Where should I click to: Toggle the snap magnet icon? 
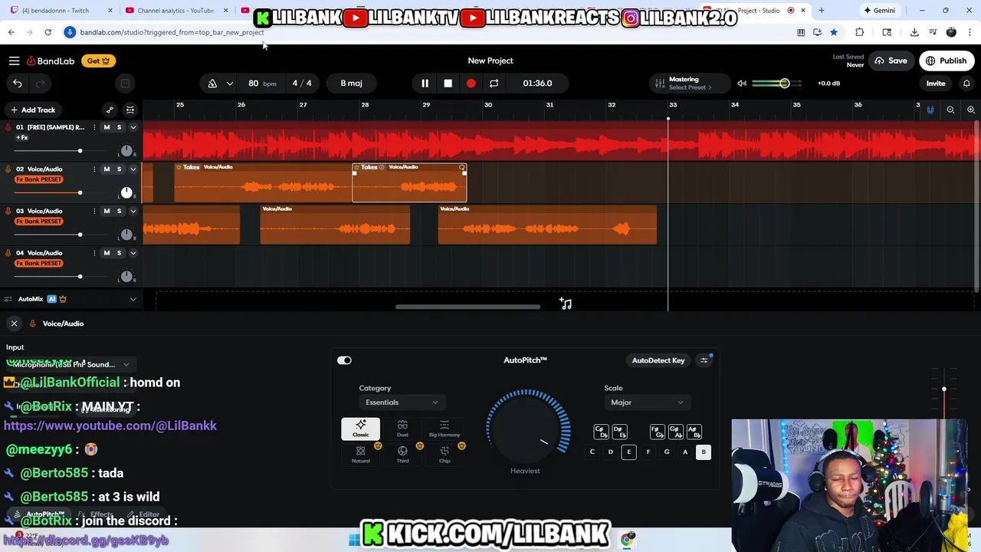pos(930,110)
